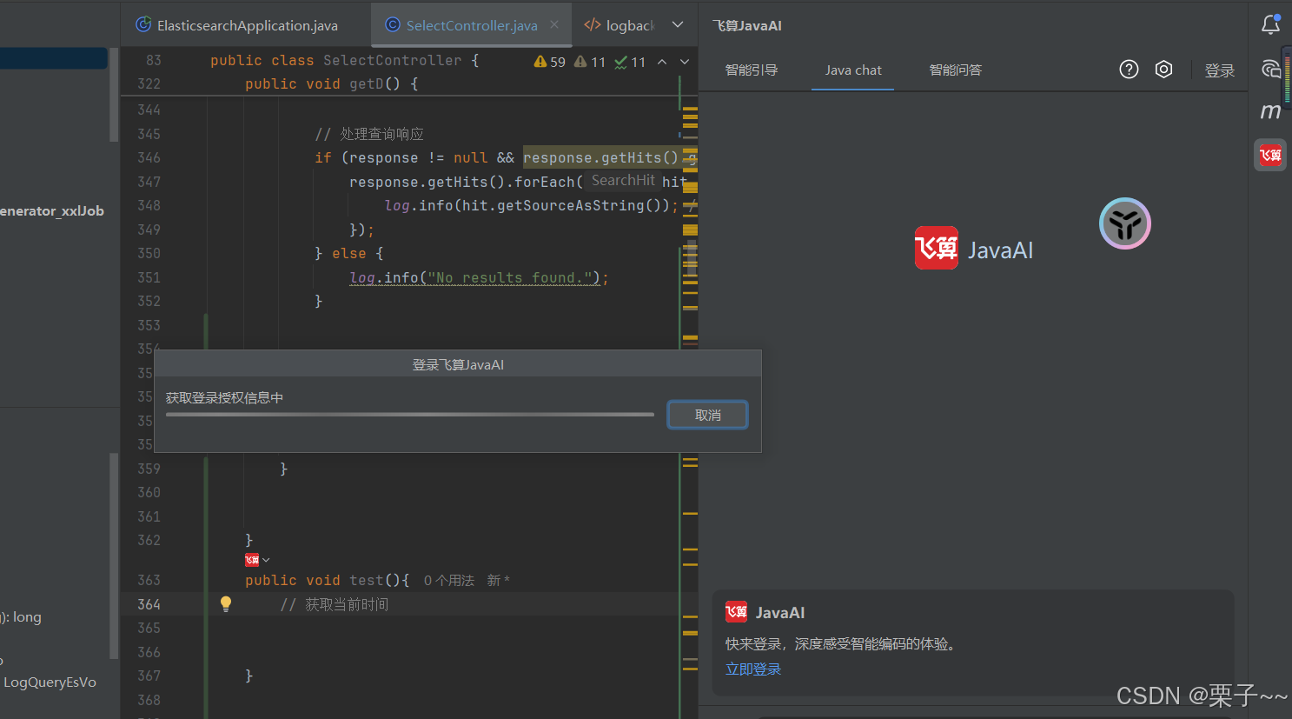Click the 0 个用法 usages hint
Image resolution: width=1292 pixels, height=719 pixels.
point(449,580)
